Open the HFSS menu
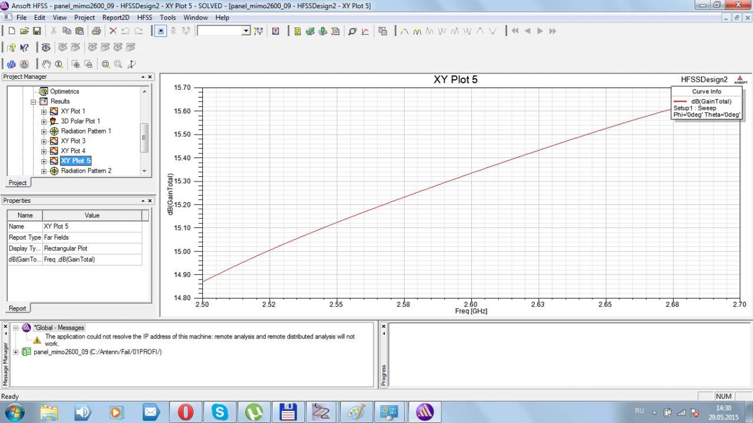Viewport: 753px width, 423px height. [144, 18]
